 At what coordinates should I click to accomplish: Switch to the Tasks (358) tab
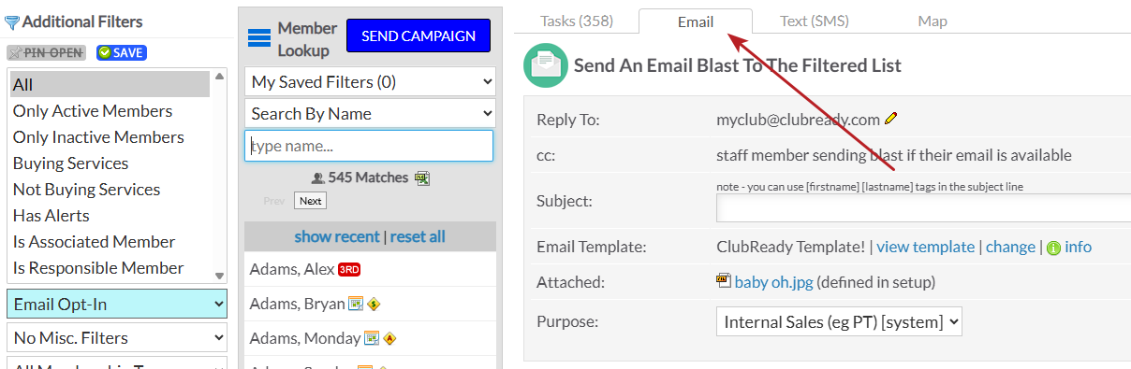[578, 21]
